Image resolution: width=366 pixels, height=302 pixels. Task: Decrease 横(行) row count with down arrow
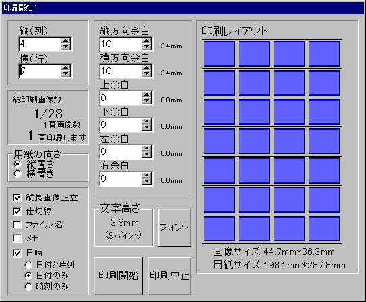pyautogui.click(x=65, y=74)
